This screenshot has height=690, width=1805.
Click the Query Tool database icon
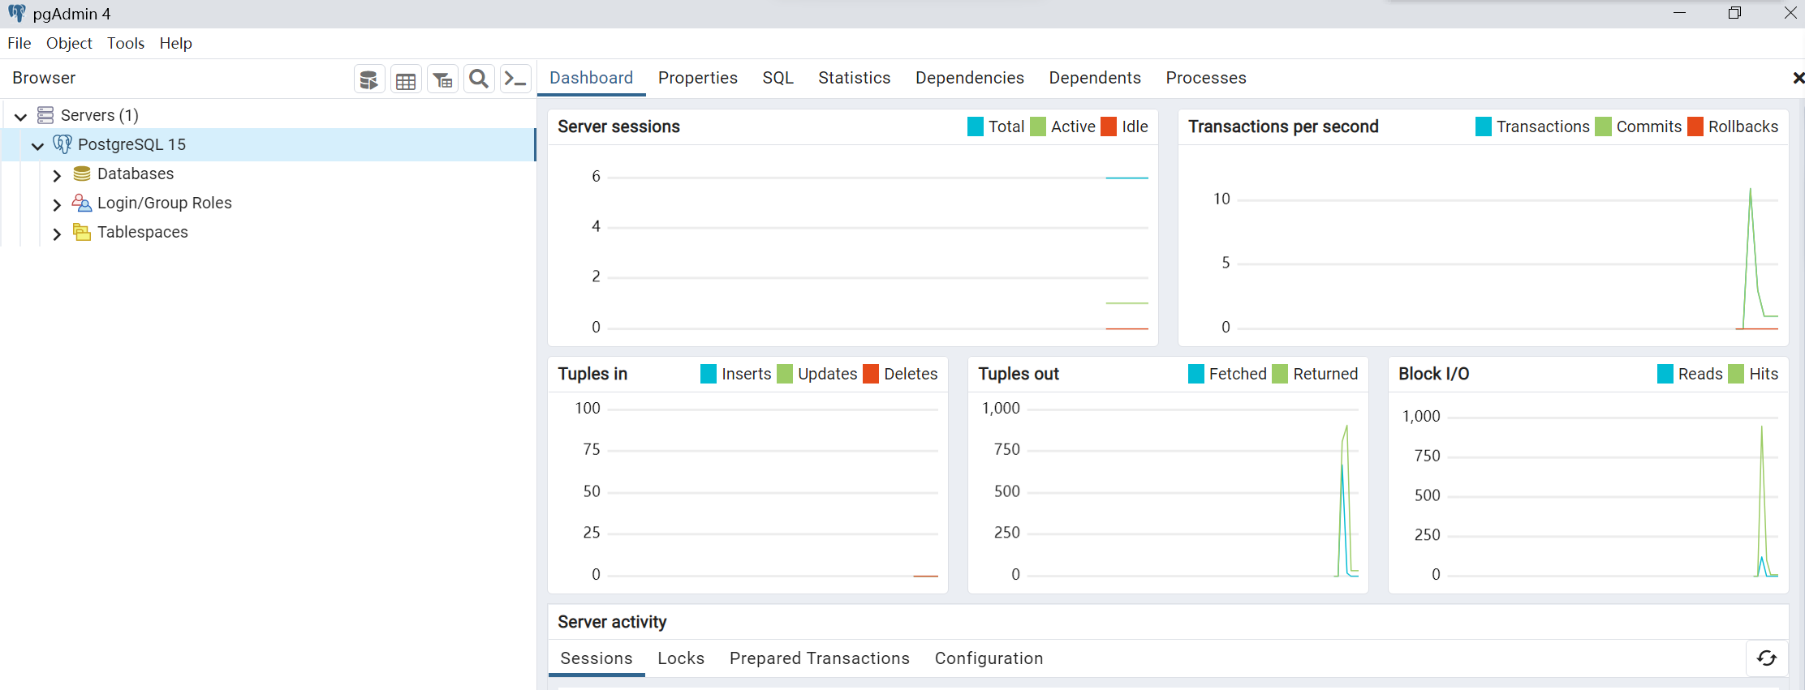tap(369, 79)
